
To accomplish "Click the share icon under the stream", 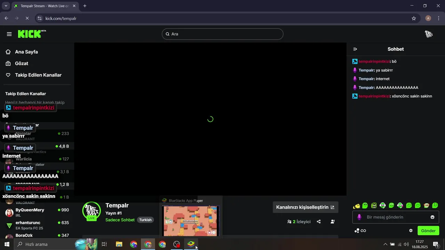I will (319, 222).
